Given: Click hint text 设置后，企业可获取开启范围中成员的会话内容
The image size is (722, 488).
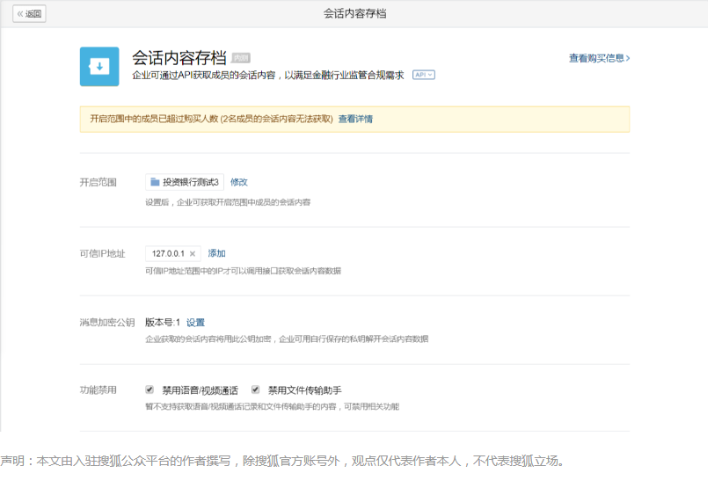Looking at the screenshot, I should (228, 202).
